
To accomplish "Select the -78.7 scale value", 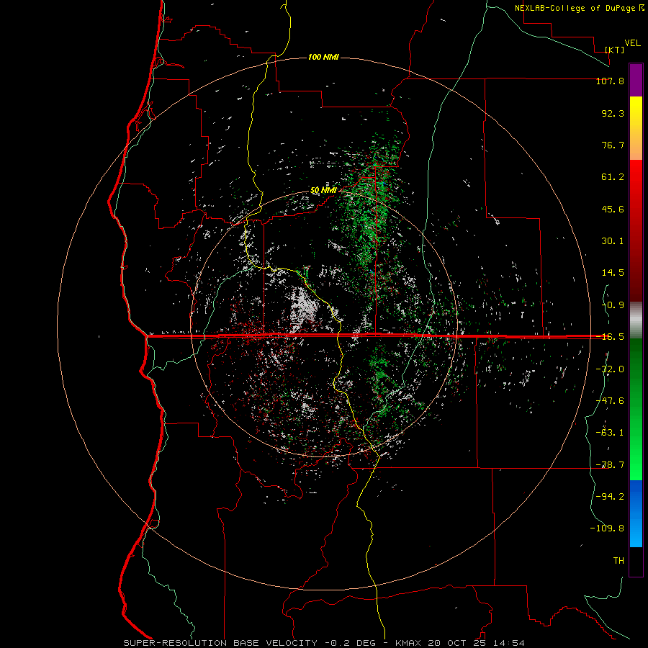I will (x=610, y=465).
